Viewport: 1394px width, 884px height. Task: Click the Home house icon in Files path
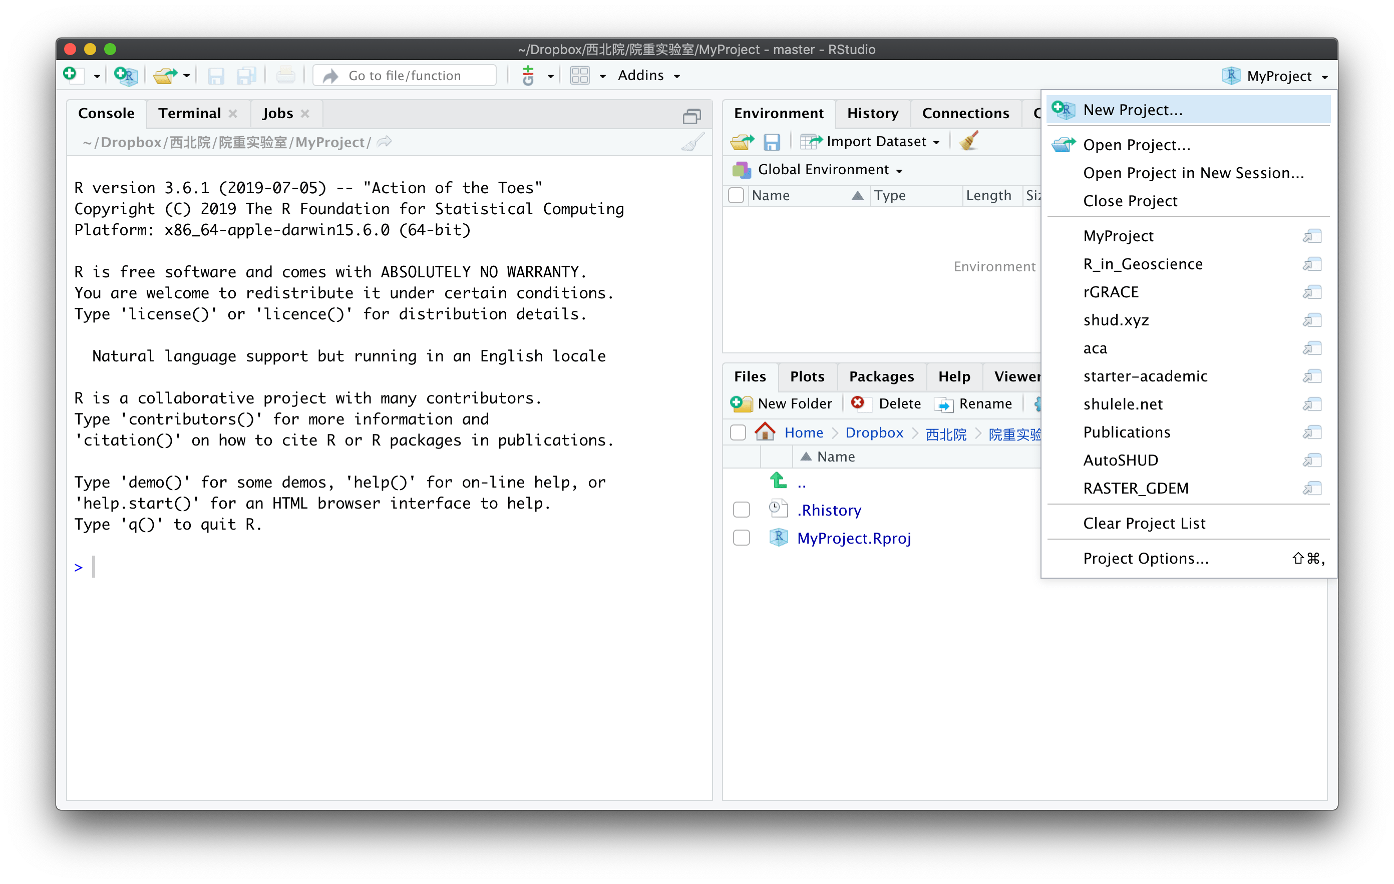point(765,432)
